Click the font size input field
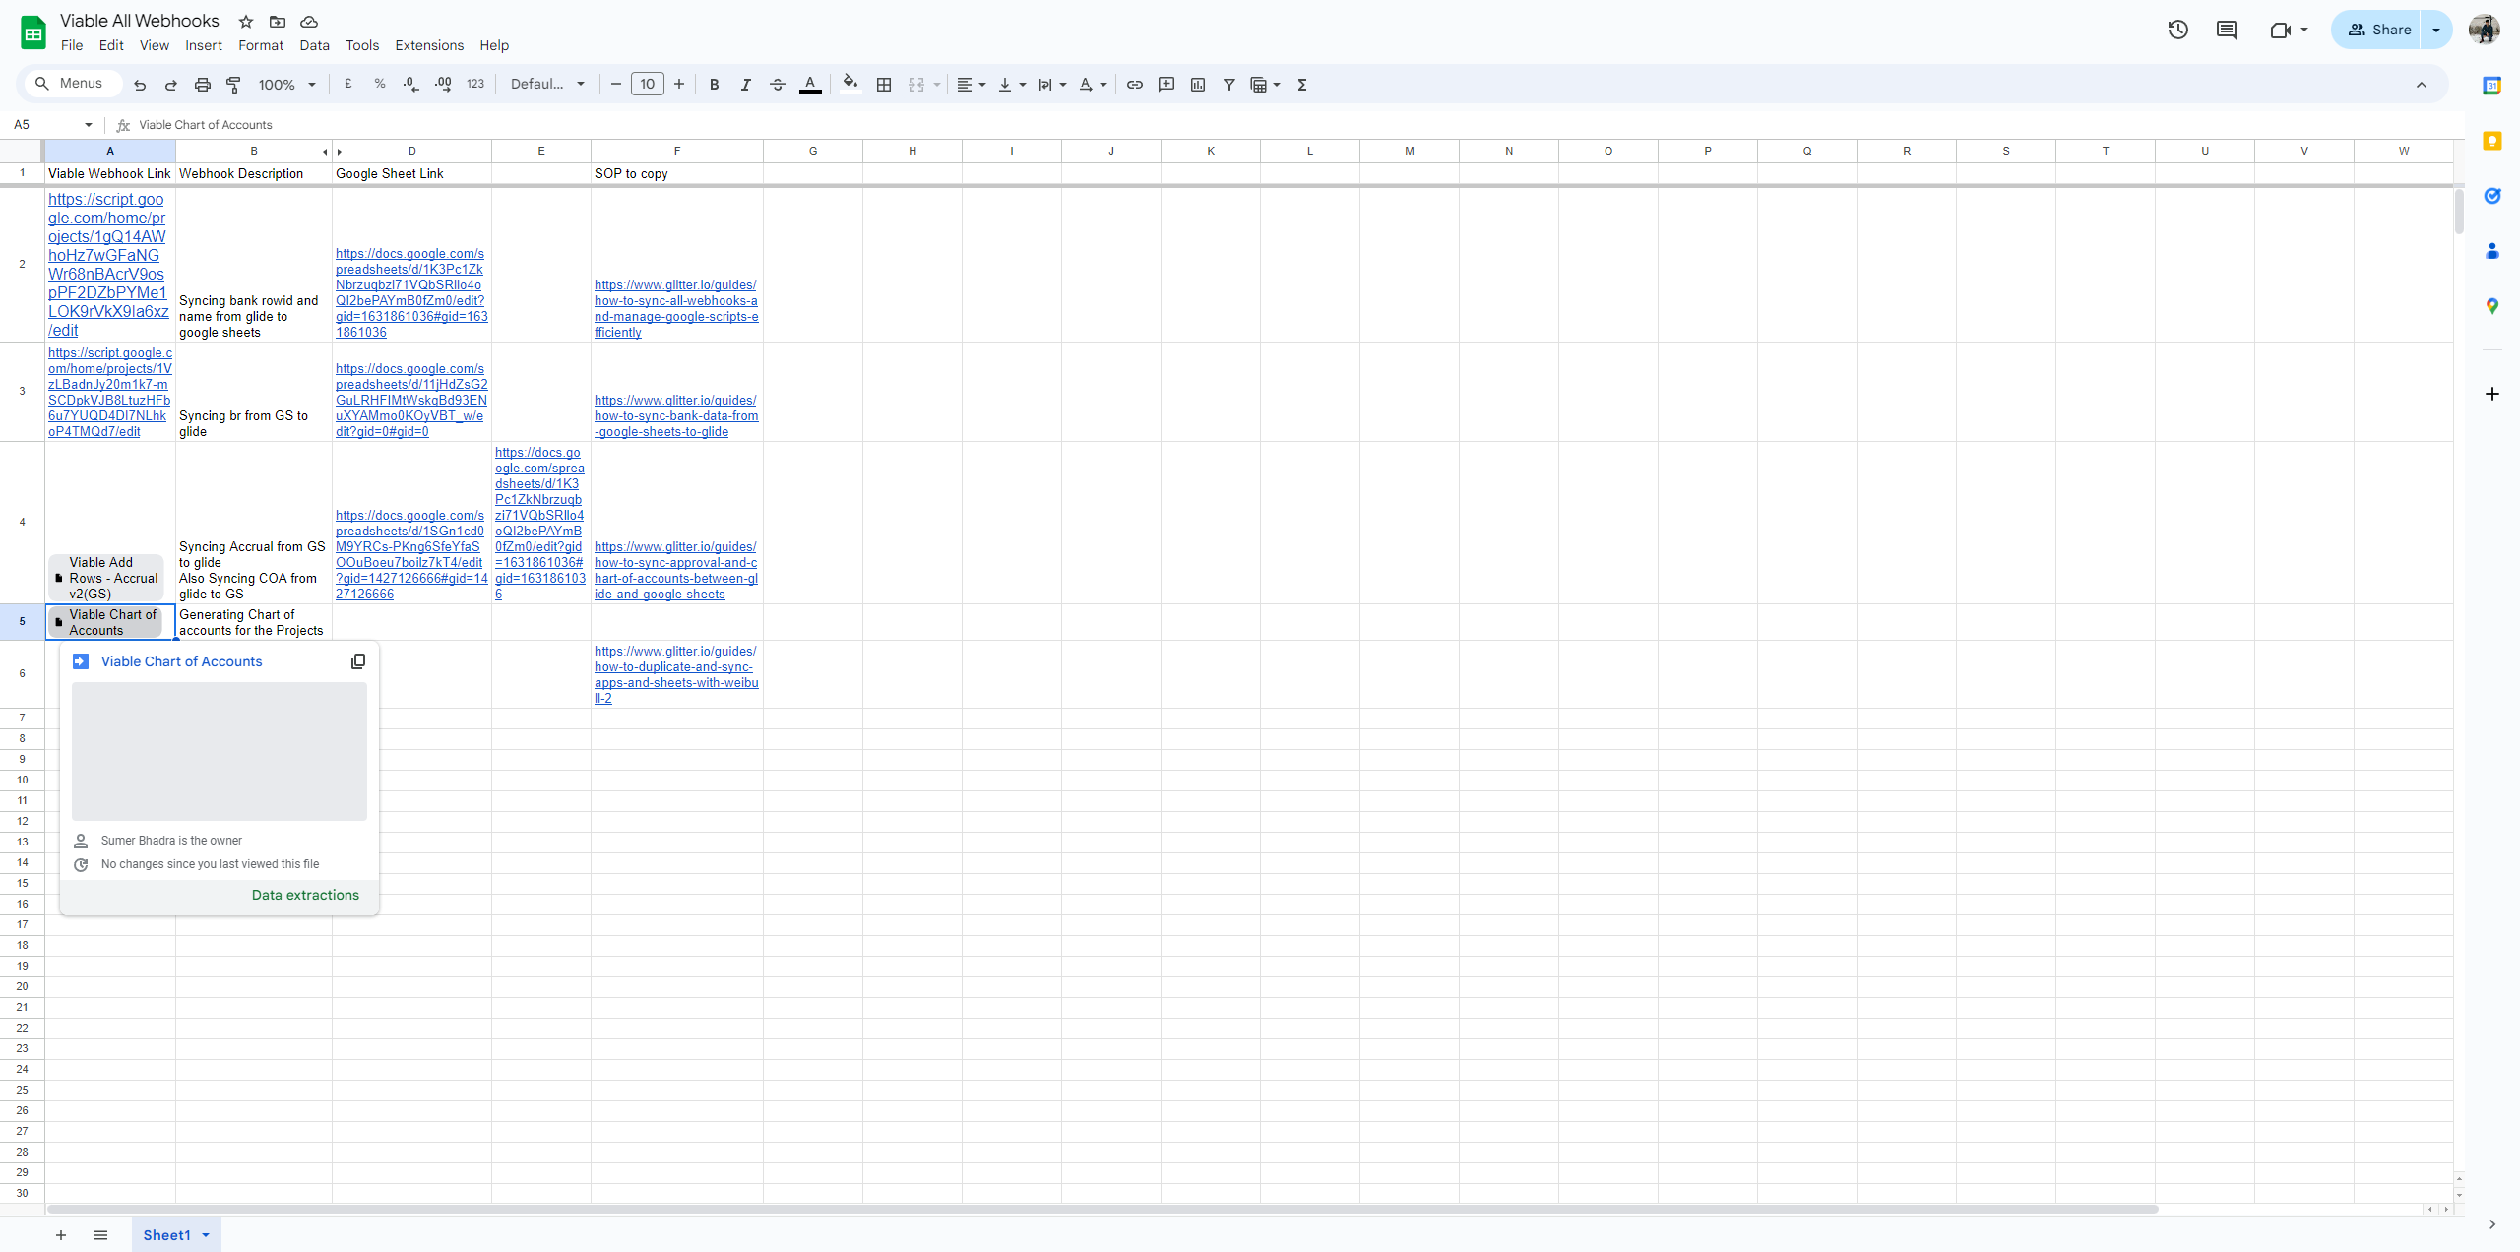 [648, 85]
